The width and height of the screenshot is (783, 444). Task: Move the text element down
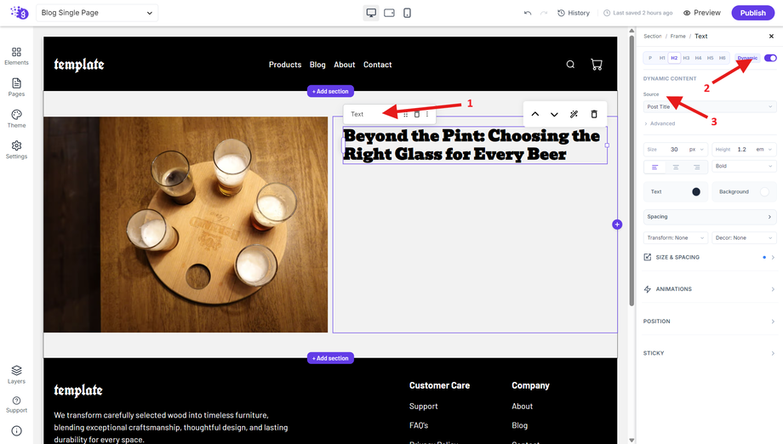tap(554, 114)
